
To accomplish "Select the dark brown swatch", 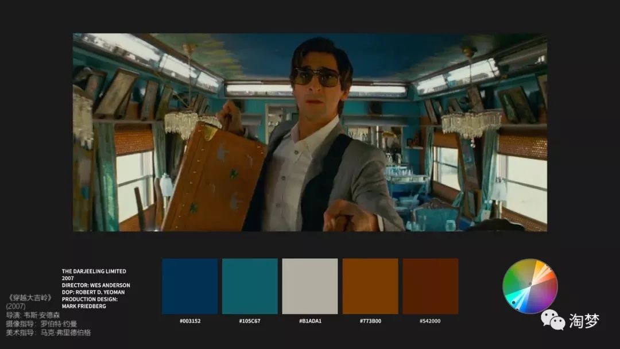I will coord(430,286).
